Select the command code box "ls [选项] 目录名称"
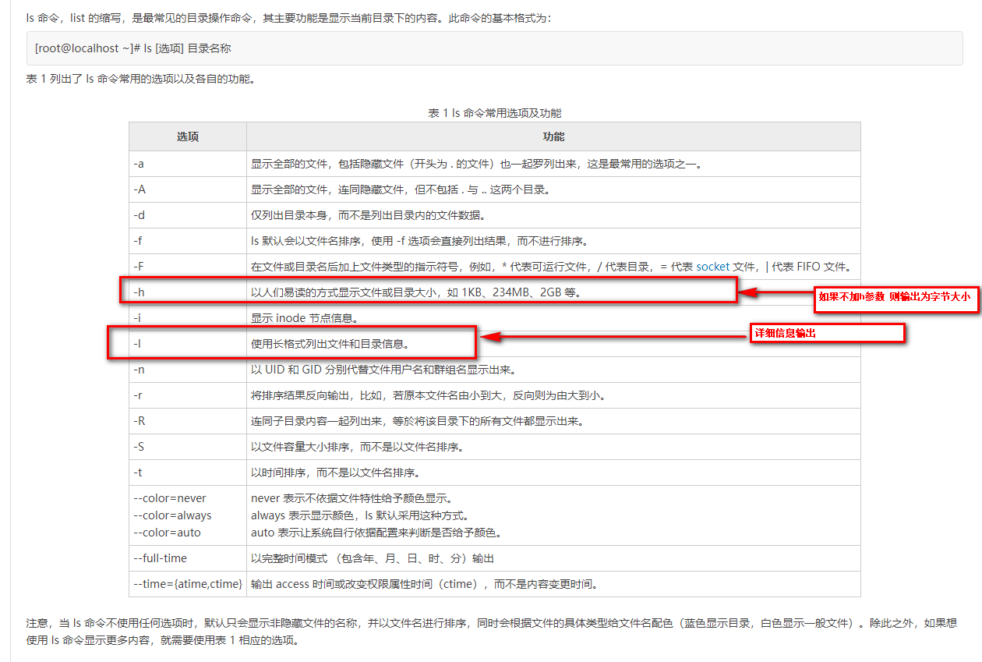This screenshot has width=982, height=662. (495, 48)
